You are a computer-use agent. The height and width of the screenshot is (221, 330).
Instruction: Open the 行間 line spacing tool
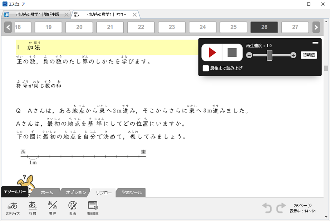pos(33,208)
